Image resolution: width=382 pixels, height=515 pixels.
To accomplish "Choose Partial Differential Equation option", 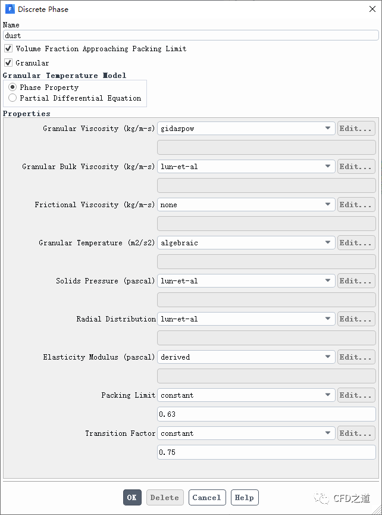I will [x=12, y=98].
